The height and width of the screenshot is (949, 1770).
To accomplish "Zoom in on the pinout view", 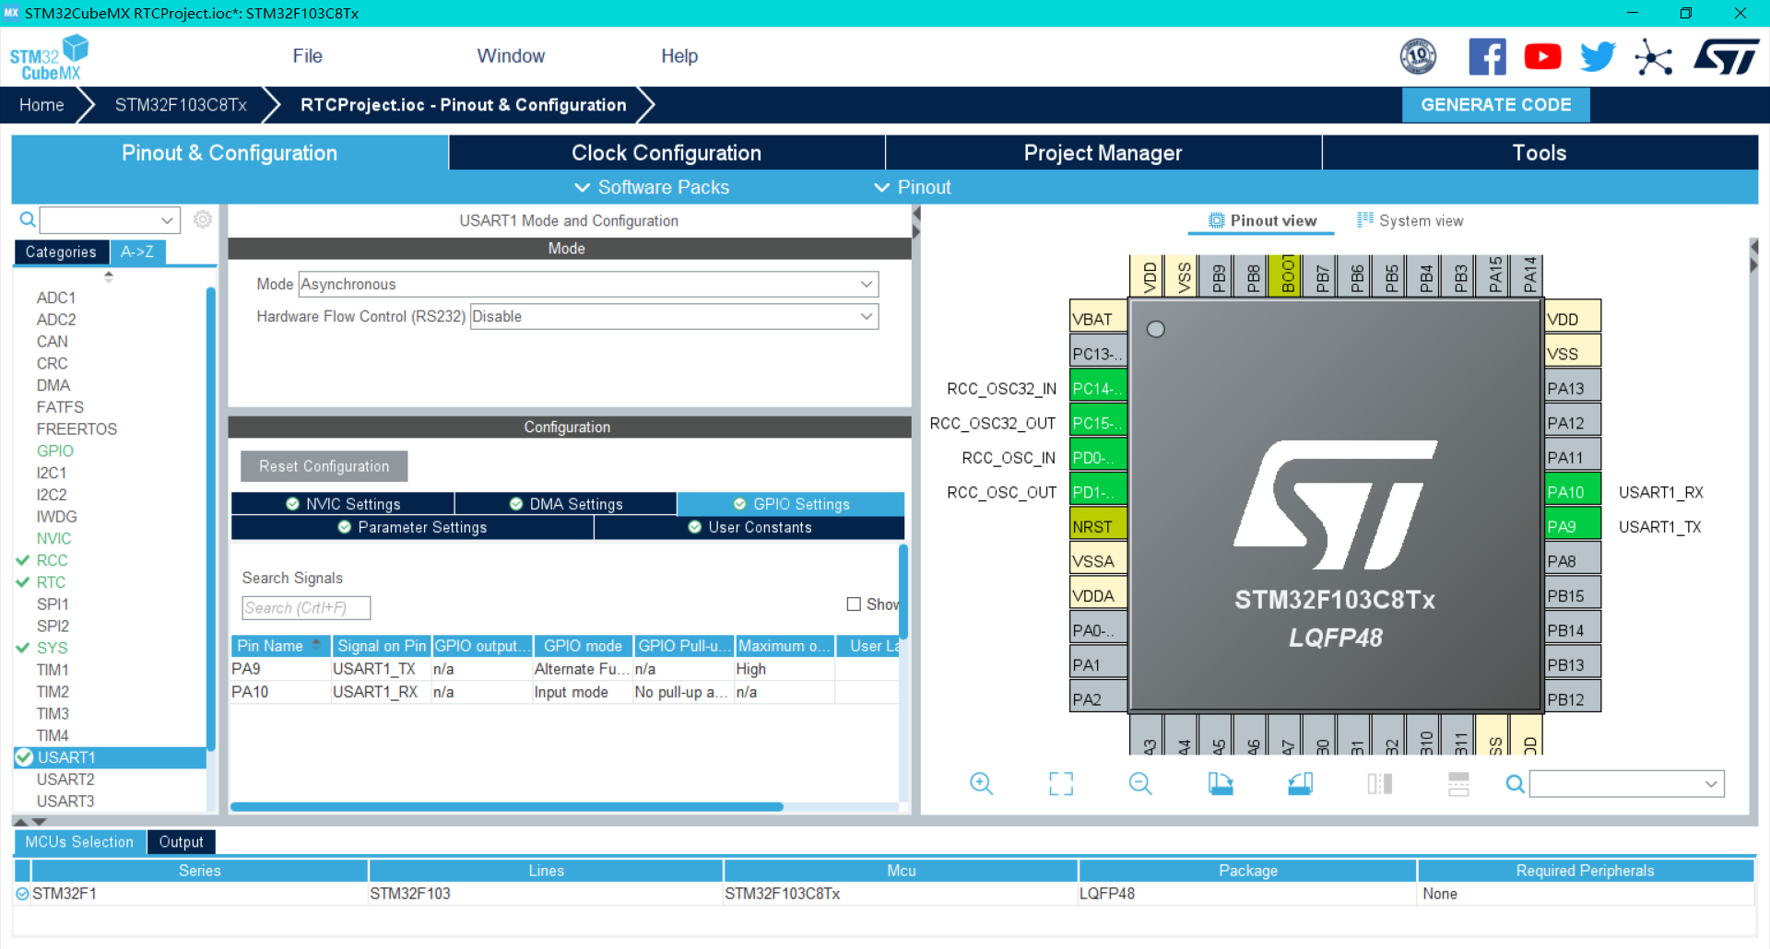I will point(982,784).
